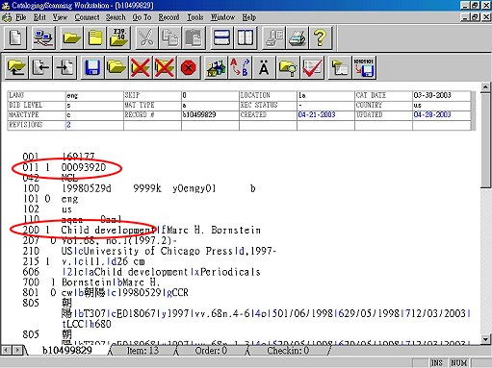Click the network connect computers icon
This screenshot has height=368, width=492.
43,37
